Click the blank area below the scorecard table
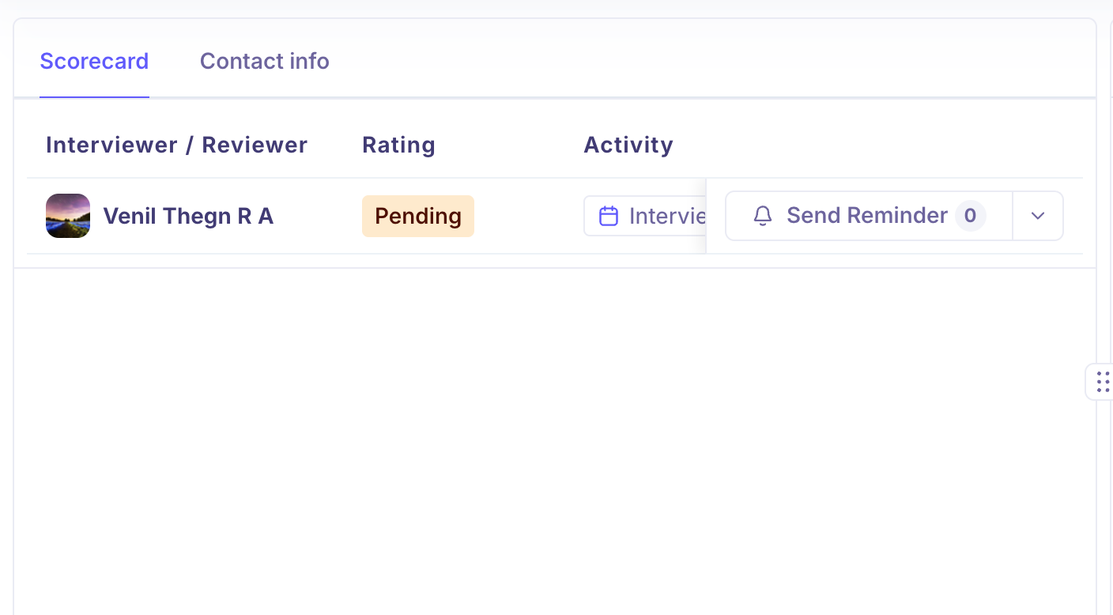This screenshot has width=1113, height=615. pos(553,435)
